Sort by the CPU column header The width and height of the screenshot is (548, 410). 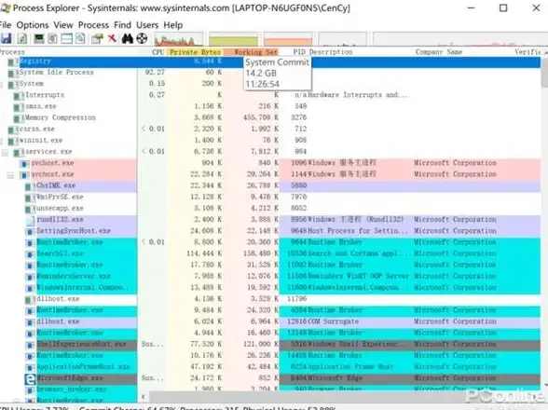tap(158, 52)
